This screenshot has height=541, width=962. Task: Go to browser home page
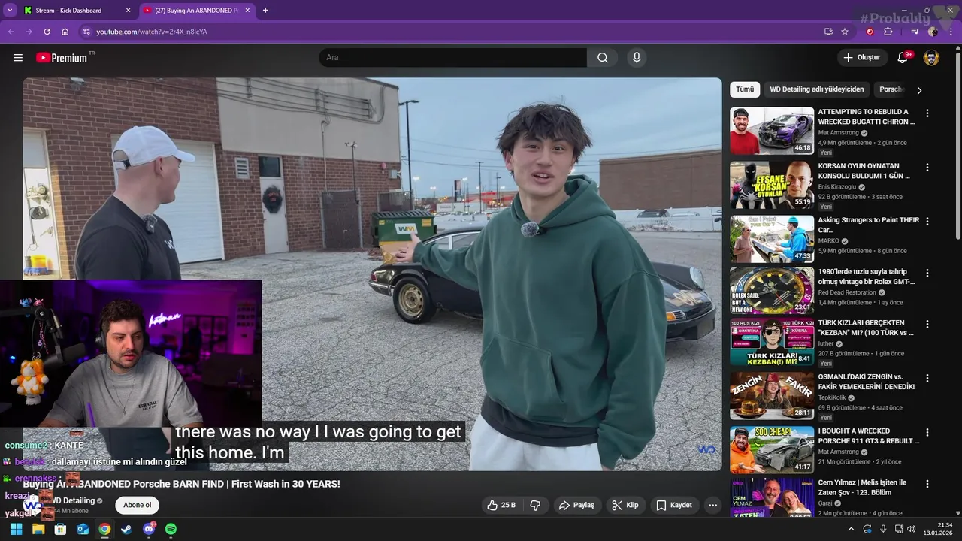(65, 32)
